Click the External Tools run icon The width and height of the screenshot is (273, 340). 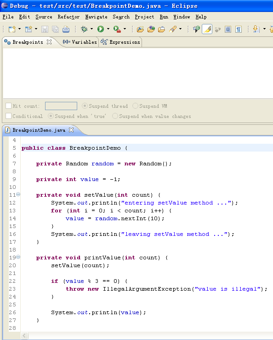point(117,29)
